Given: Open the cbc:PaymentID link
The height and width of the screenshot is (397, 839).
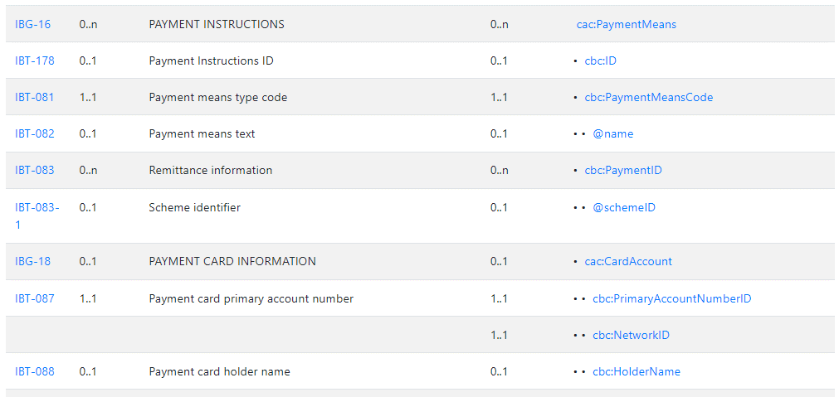Looking at the screenshot, I should [x=623, y=170].
